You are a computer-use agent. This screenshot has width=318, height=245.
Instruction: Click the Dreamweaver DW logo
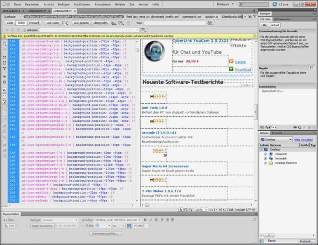click(6, 4)
